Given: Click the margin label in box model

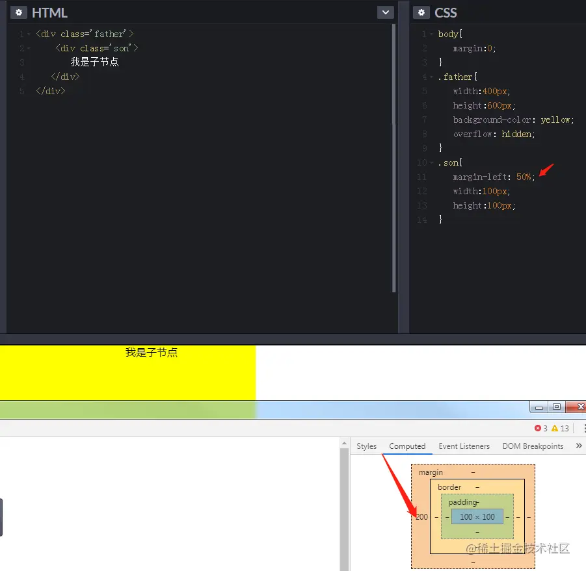Looking at the screenshot, I should point(431,472).
